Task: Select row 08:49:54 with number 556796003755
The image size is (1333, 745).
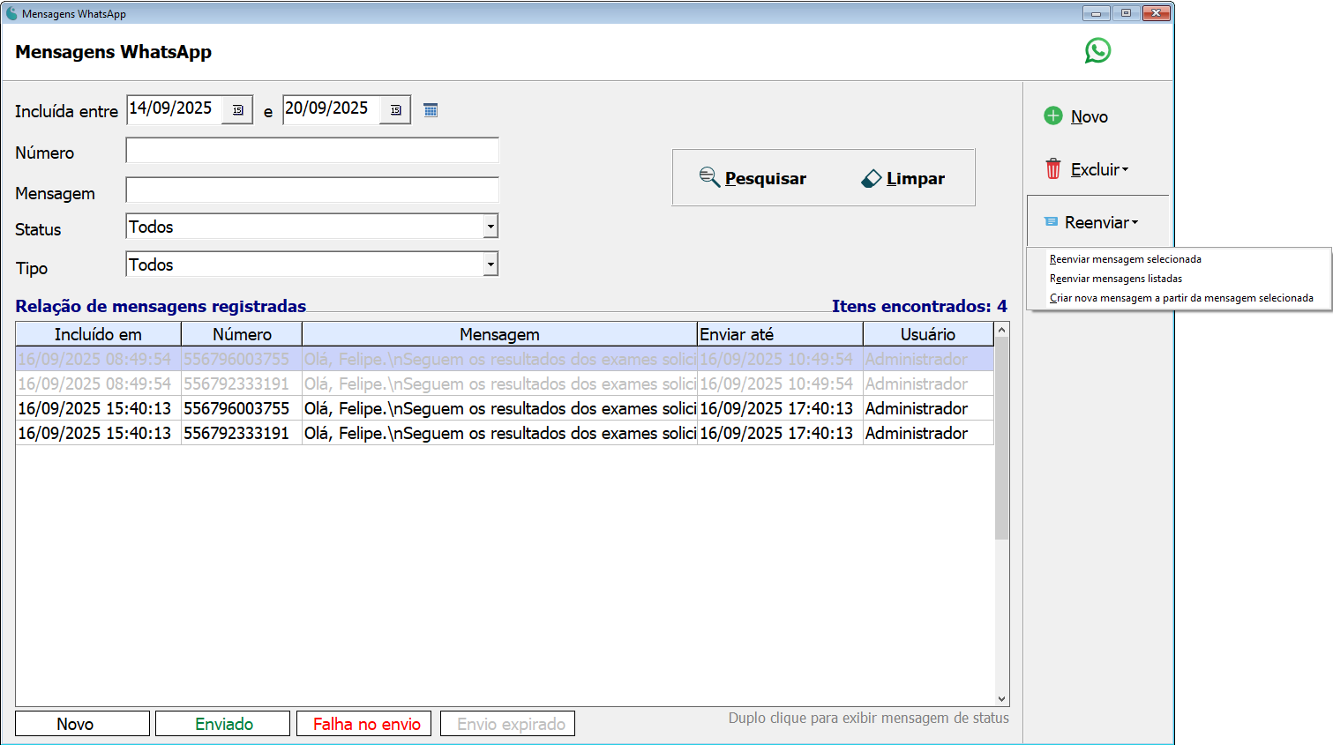Action: (505, 359)
